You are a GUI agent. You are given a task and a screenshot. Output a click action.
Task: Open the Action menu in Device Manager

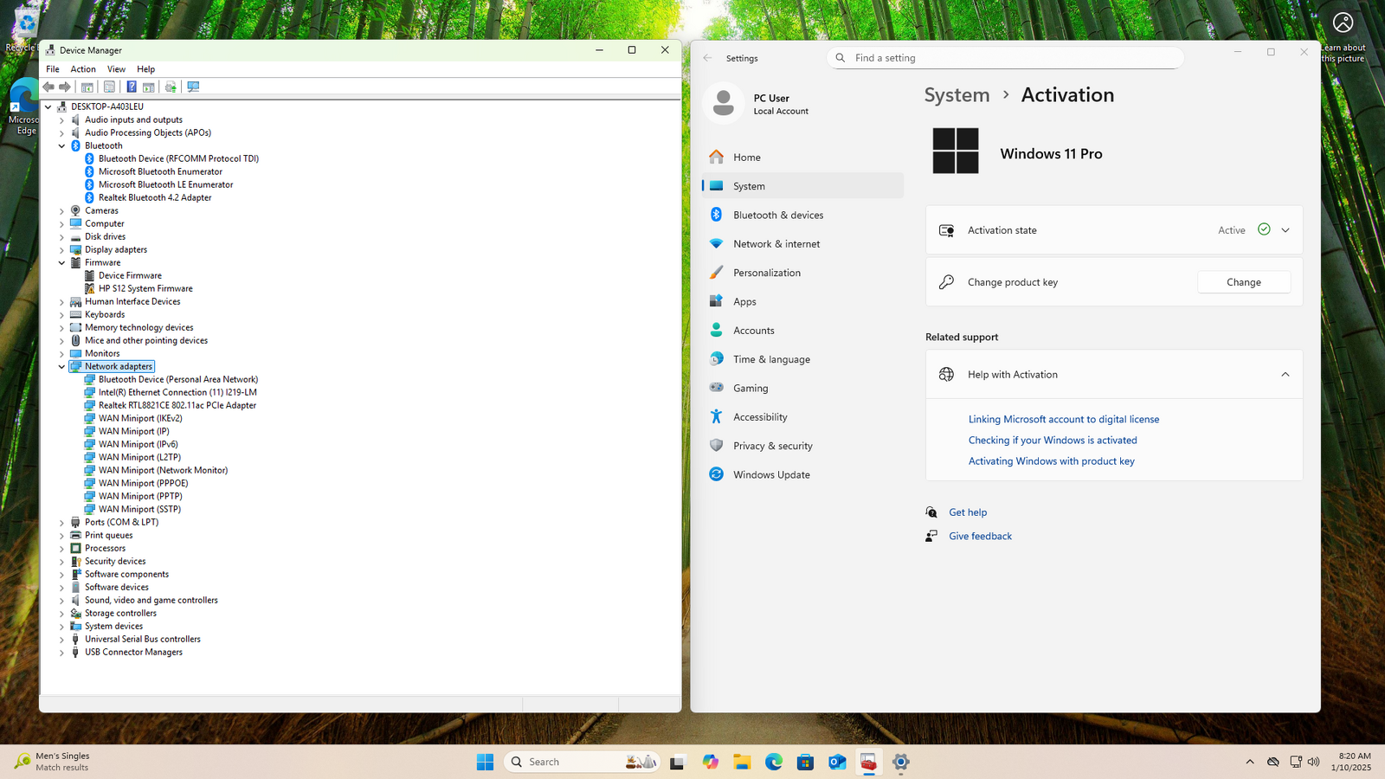pos(83,69)
